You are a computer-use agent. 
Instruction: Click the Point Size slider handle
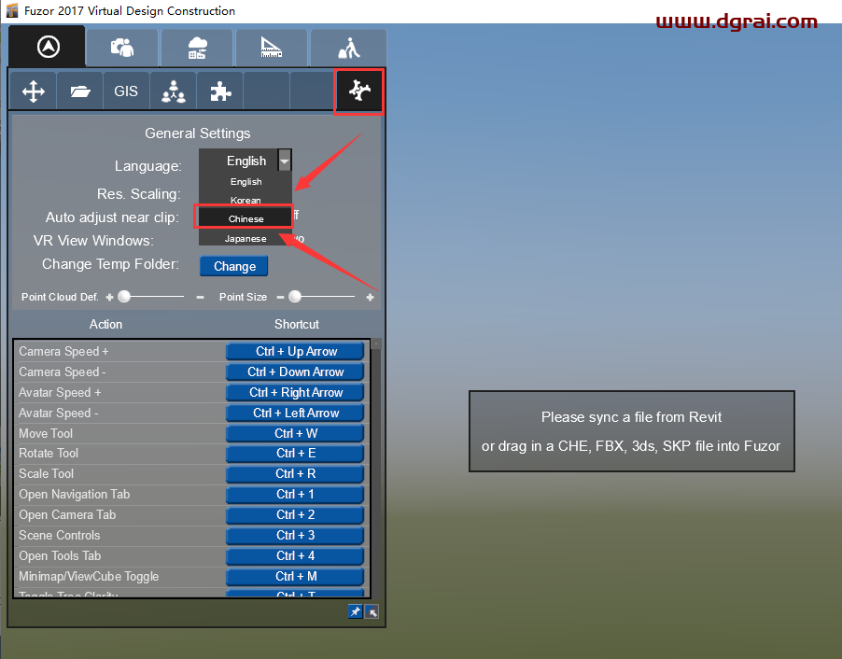pyautogui.click(x=295, y=297)
